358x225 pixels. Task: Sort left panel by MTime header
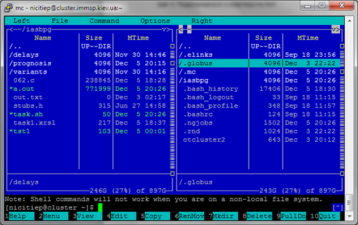tap(138, 38)
